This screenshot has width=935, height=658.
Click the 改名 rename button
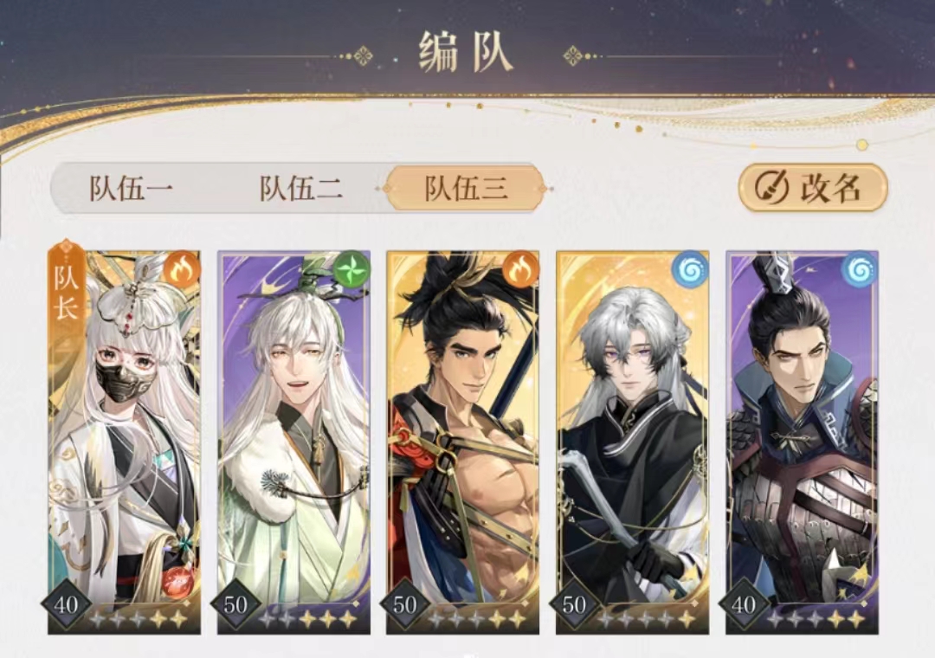coord(813,188)
